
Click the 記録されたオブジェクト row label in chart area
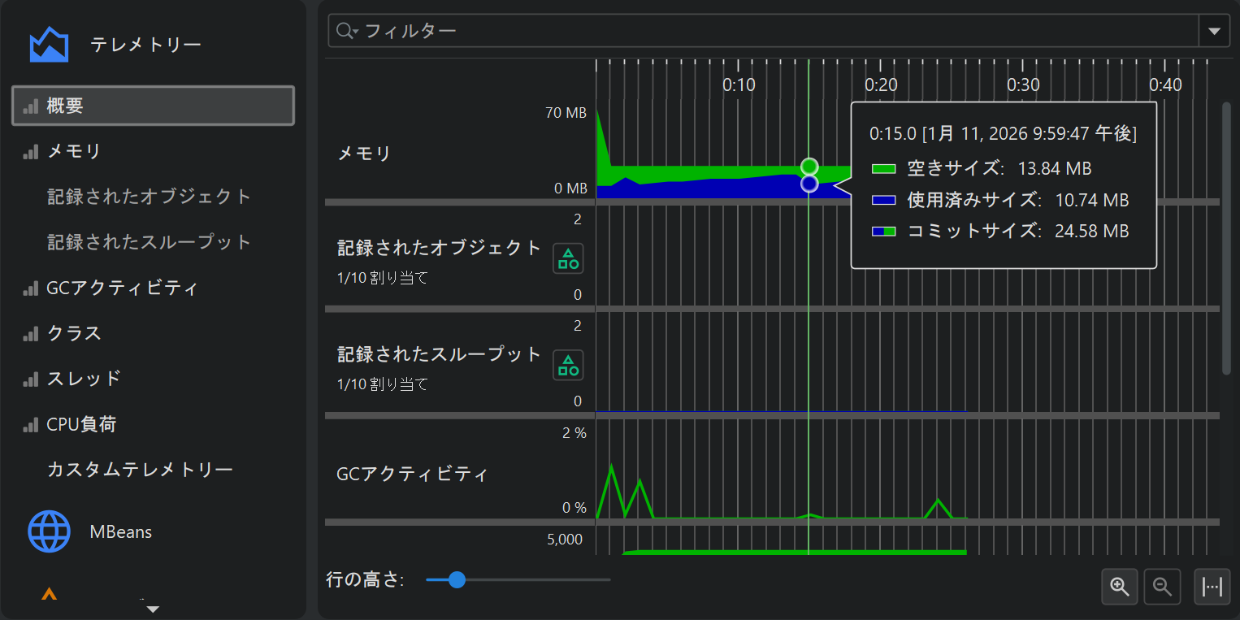point(439,248)
